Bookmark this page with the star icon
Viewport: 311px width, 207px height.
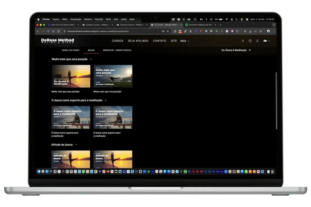(168, 31)
